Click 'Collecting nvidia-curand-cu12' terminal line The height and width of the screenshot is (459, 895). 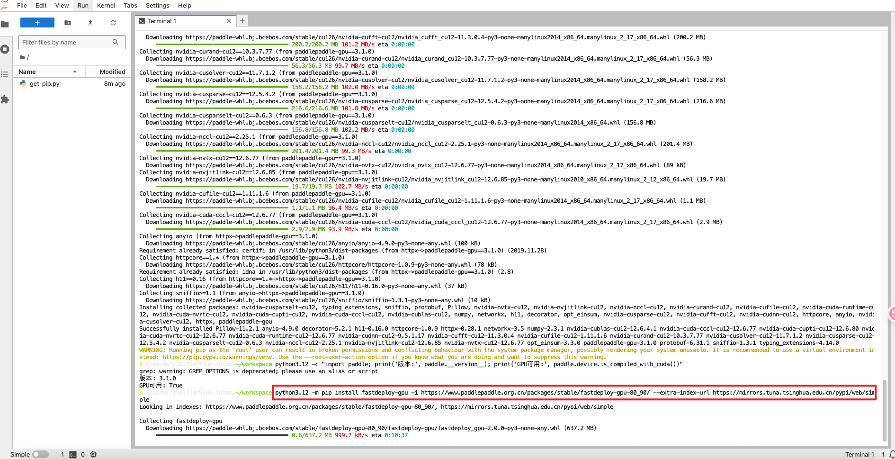tap(256, 52)
